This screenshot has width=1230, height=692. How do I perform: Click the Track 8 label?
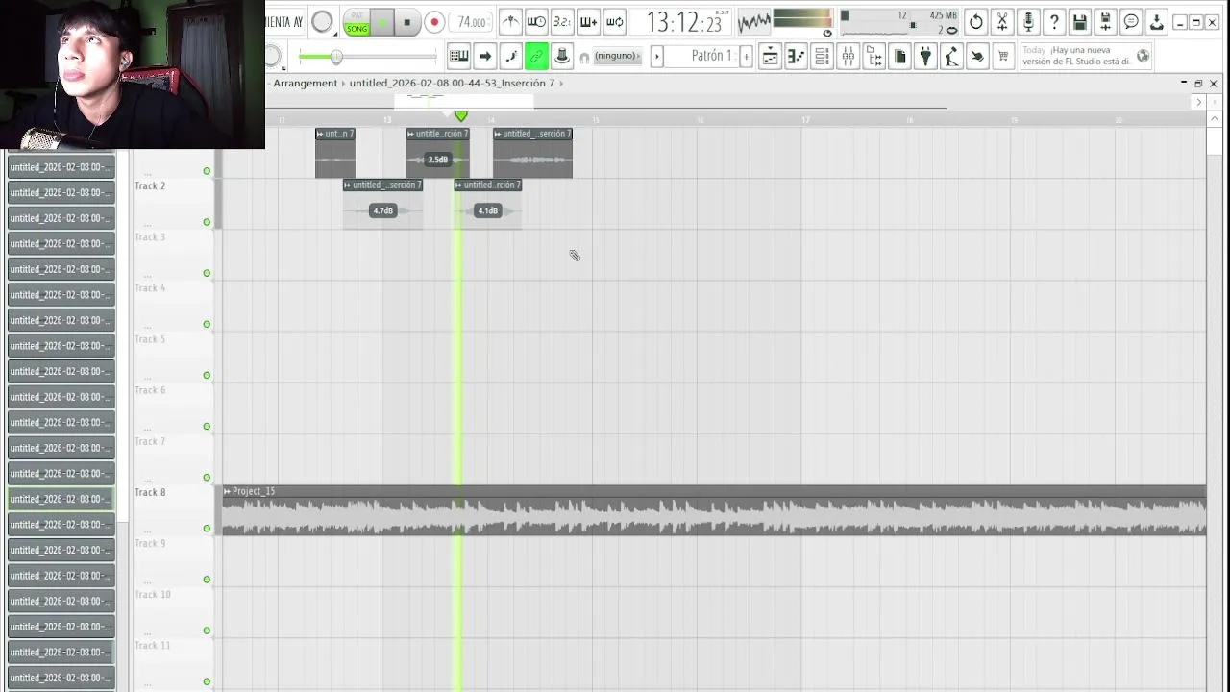(150, 492)
